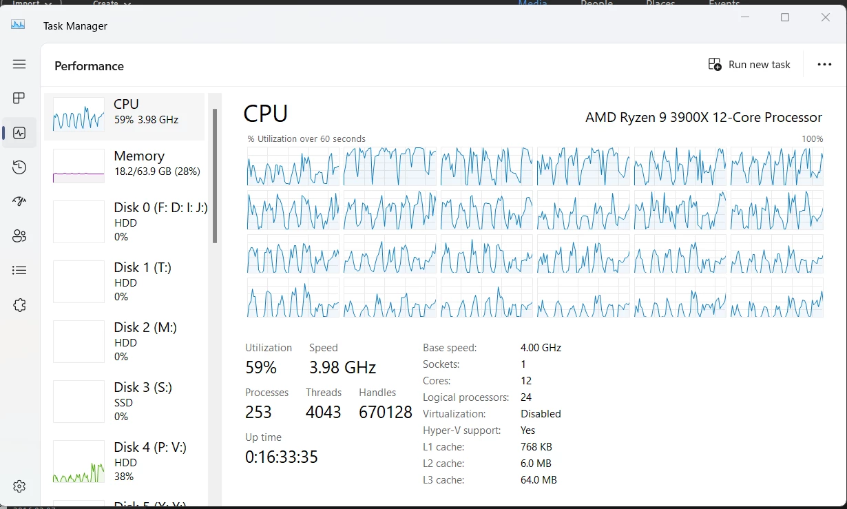Viewport: 847px width, 509px height.
Task: Click the Memory 18.2/63.9 GB (28%) text
Action: 157,172
